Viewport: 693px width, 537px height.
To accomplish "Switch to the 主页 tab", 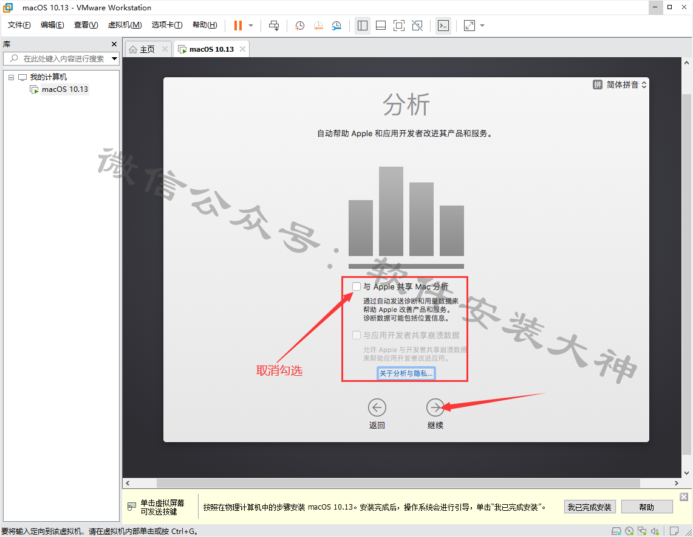I will [x=148, y=49].
